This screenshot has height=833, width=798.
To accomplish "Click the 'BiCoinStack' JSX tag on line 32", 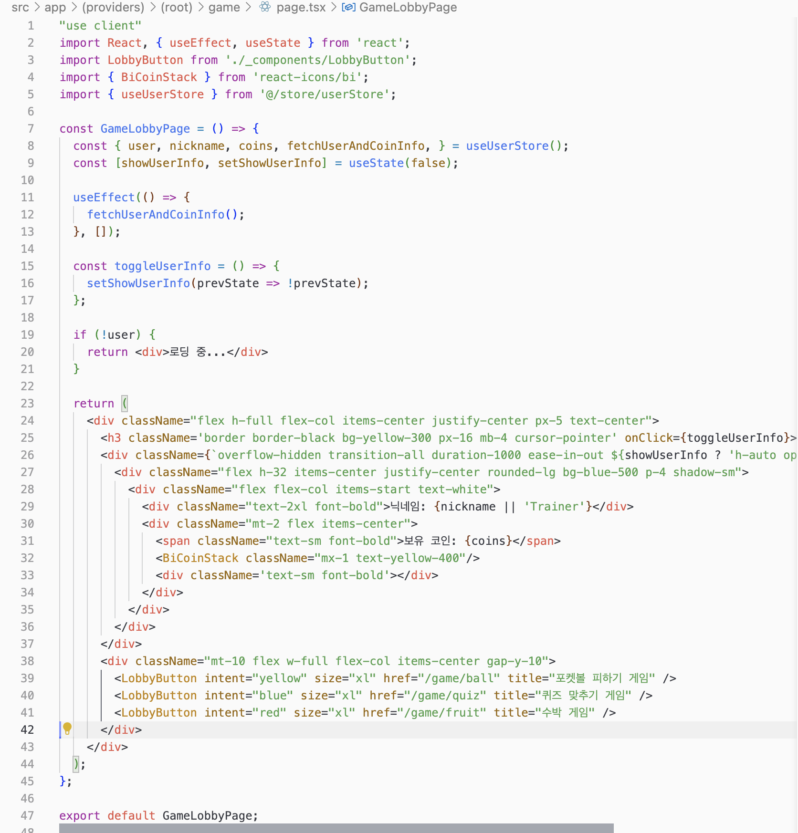I will click(200, 558).
